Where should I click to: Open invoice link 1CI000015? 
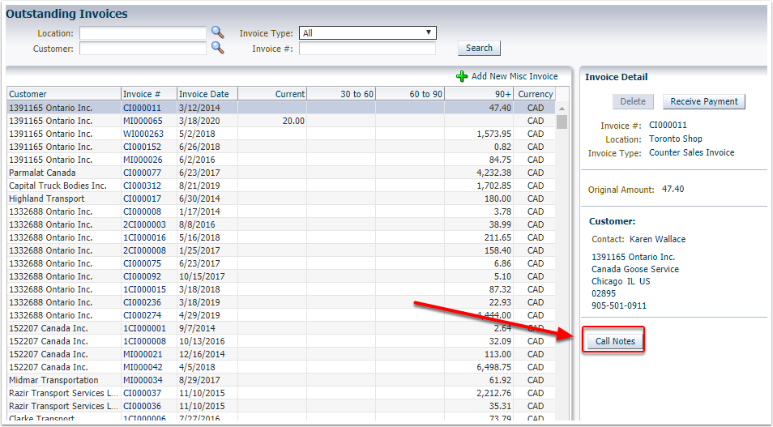click(x=144, y=289)
